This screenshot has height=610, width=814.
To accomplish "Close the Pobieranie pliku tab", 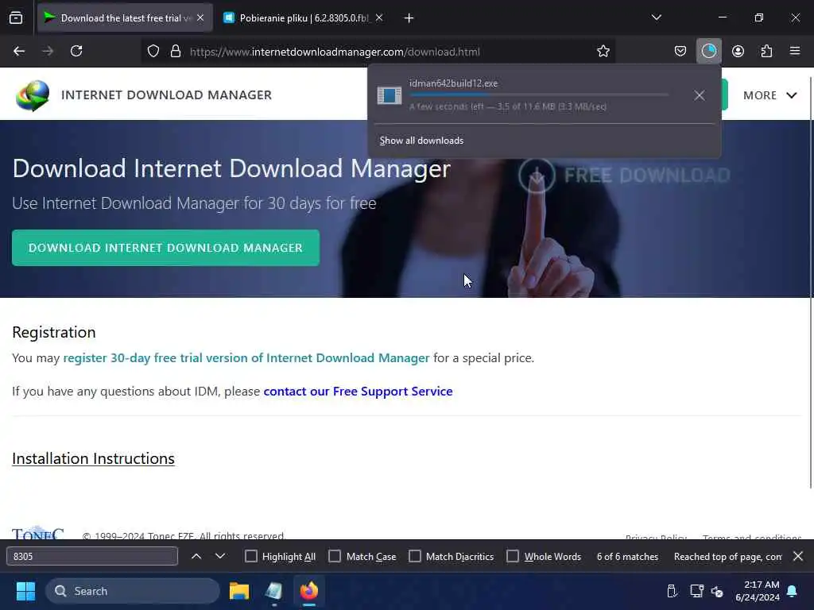I will point(379,17).
